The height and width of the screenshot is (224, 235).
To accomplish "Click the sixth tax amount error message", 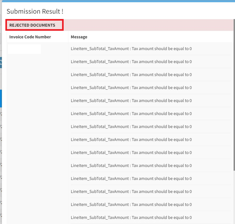I will [x=131, y=114].
